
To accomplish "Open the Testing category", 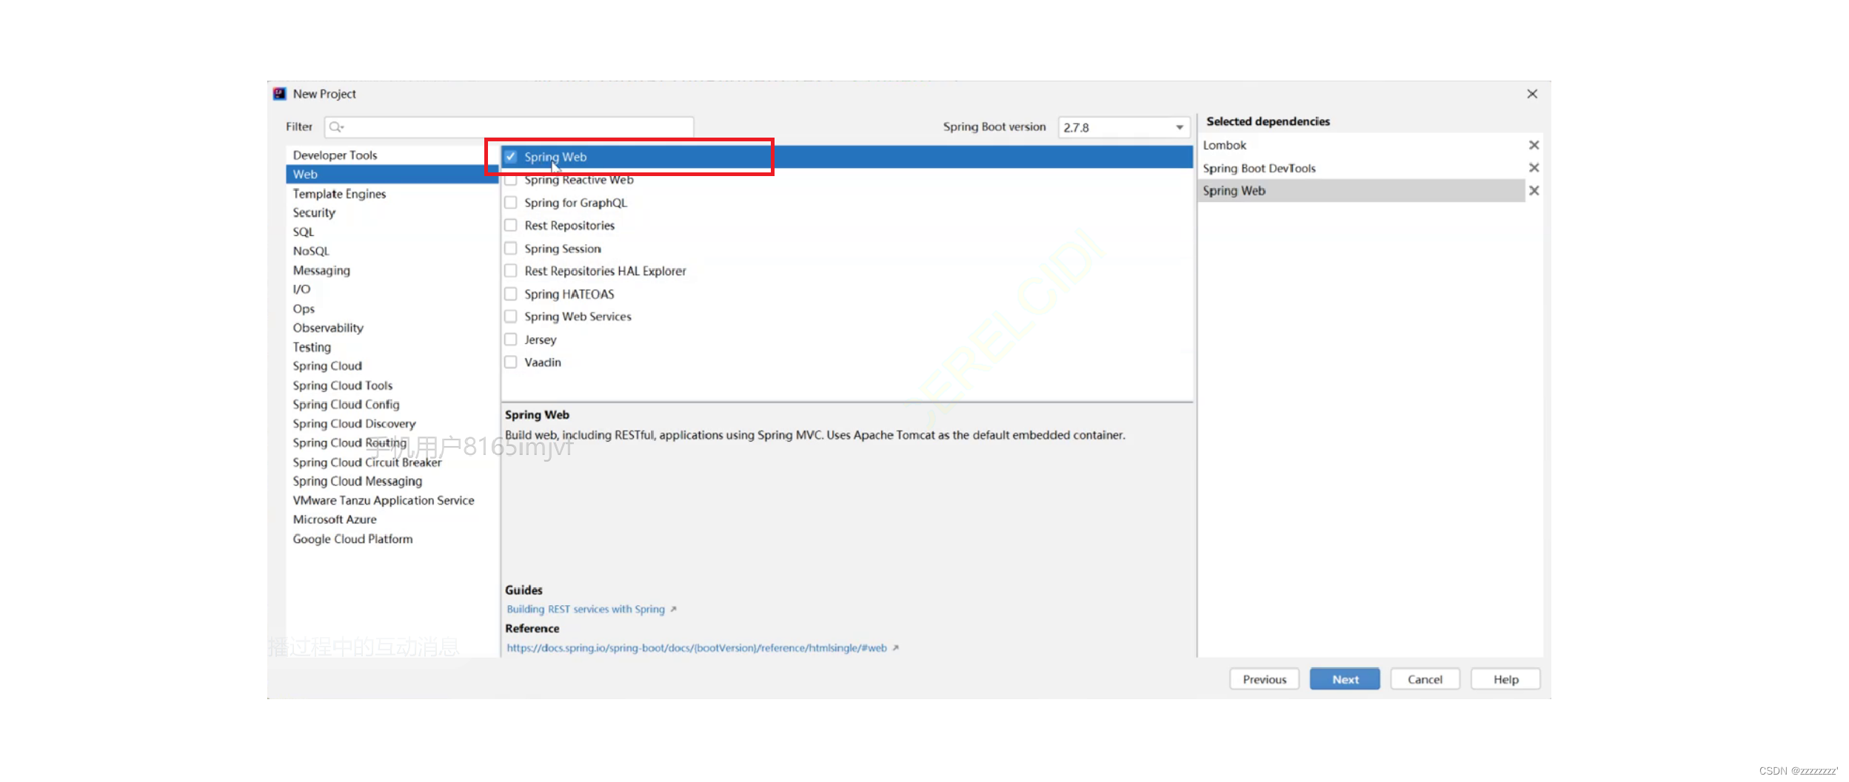I will pyautogui.click(x=392, y=347).
